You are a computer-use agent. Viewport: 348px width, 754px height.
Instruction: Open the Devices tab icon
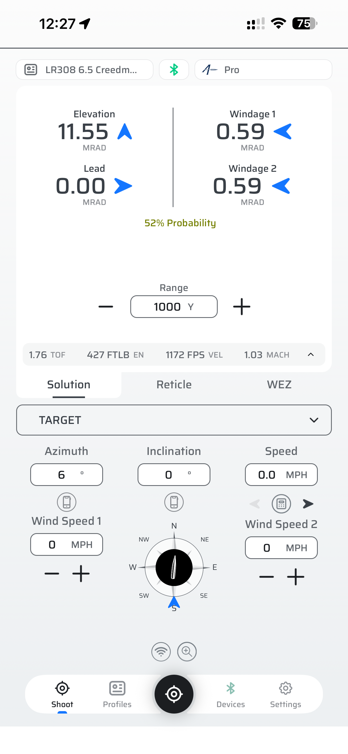click(x=231, y=694)
